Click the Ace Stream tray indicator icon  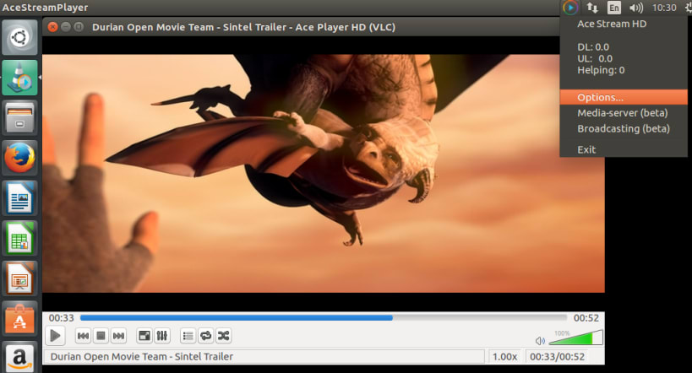570,8
